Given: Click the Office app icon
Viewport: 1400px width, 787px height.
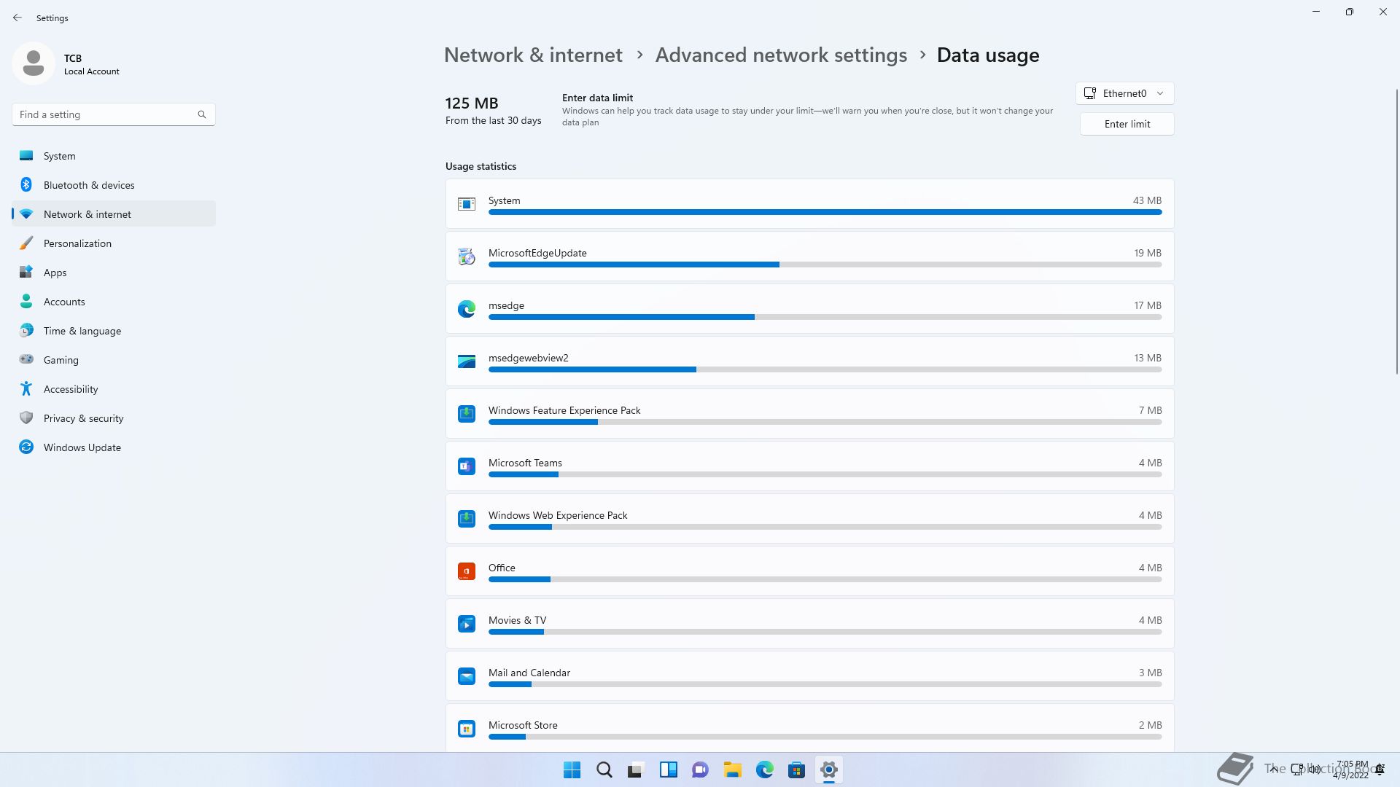Looking at the screenshot, I should (x=467, y=571).
